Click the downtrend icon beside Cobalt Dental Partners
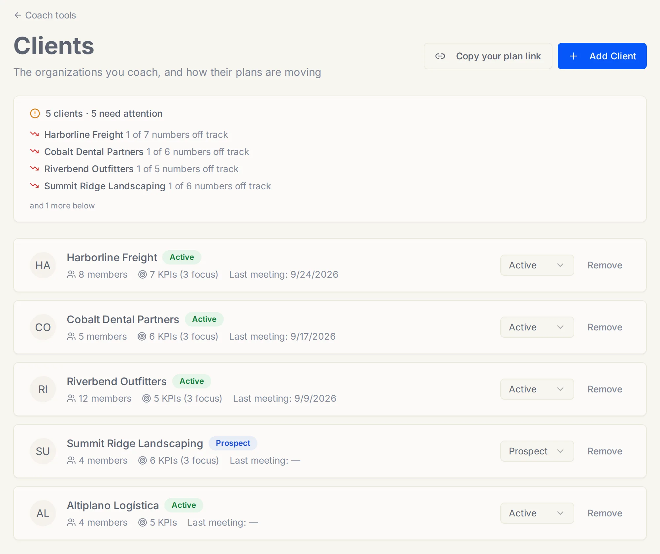The height and width of the screenshot is (554, 660). click(35, 151)
